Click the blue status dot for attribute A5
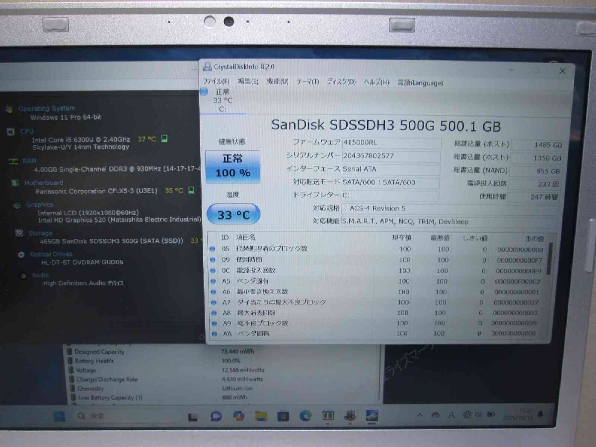This screenshot has height=447, width=596. tap(213, 282)
